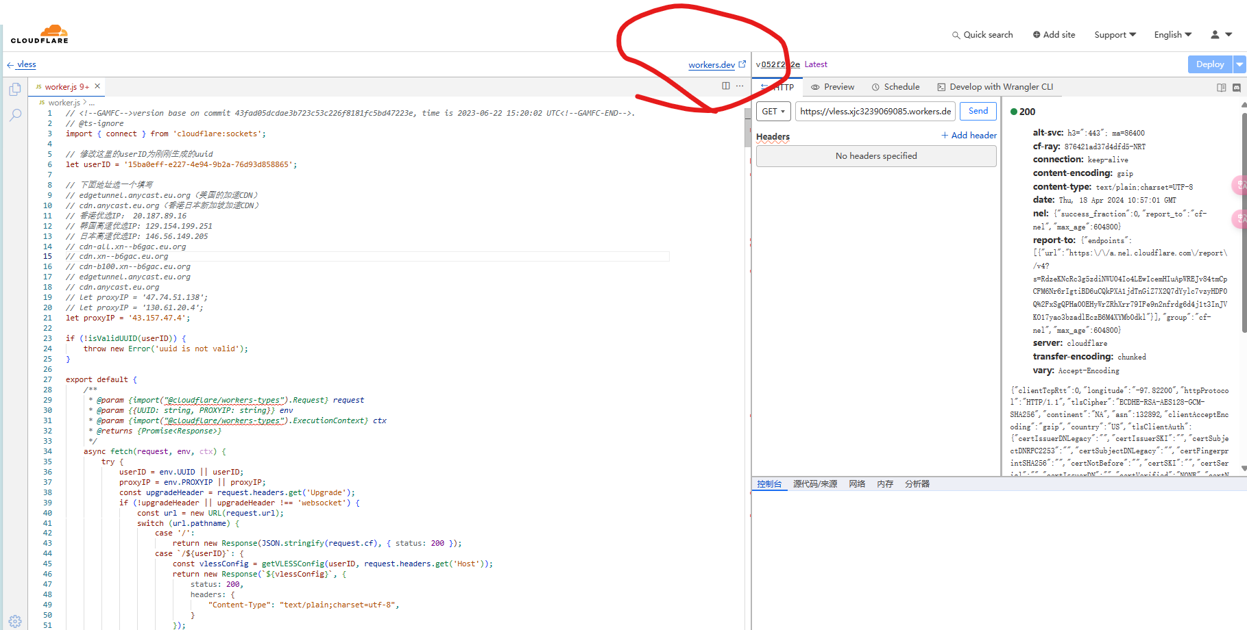This screenshot has width=1247, height=630.
Task: Click the Cloudflare logo
Action: 40,34
